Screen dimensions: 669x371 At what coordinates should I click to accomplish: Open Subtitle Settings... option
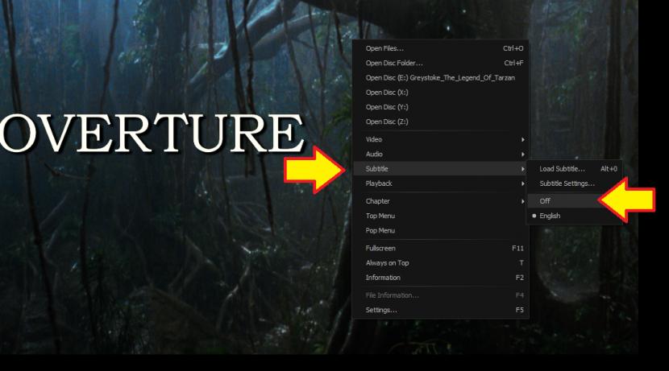(567, 183)
